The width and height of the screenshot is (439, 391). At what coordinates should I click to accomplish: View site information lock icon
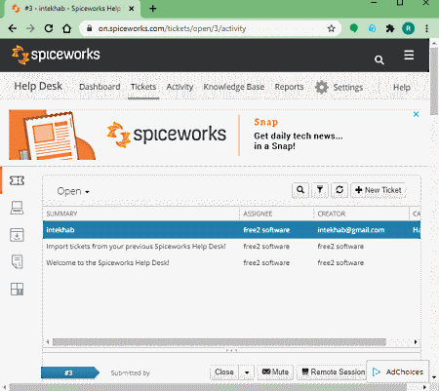89,28
